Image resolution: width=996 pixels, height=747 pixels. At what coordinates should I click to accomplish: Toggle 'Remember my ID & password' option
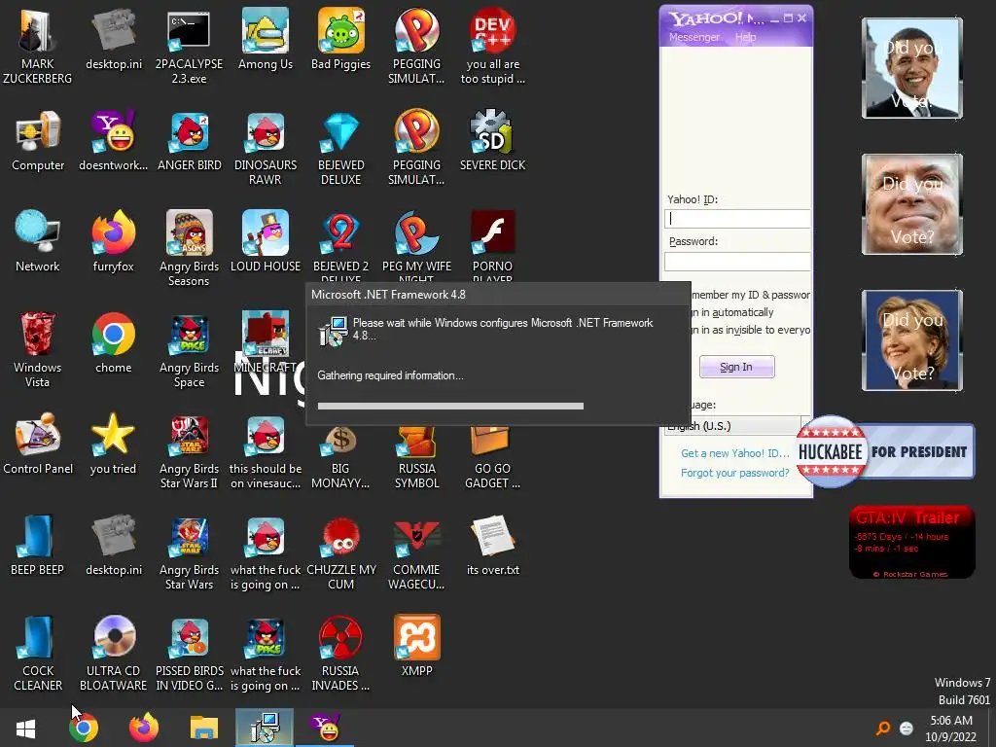(751, 296)
